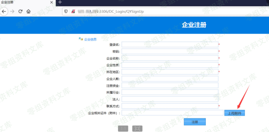The width and height of the screenshot is (269, 132).
Task: Focus the 登录名 input field
Action: click(x=170, y=44)
